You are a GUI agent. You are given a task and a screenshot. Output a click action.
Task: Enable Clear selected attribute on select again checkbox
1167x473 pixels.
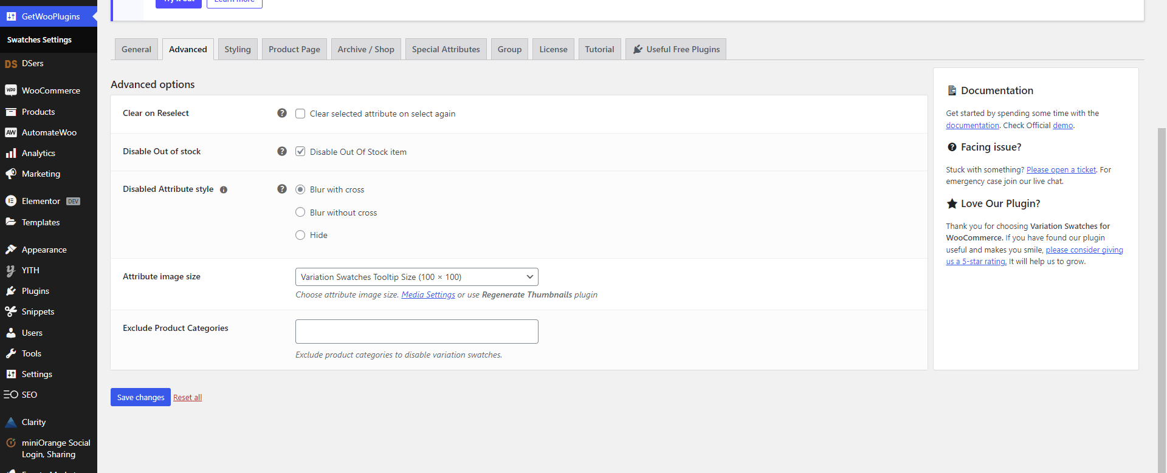(x=300, y=114)
